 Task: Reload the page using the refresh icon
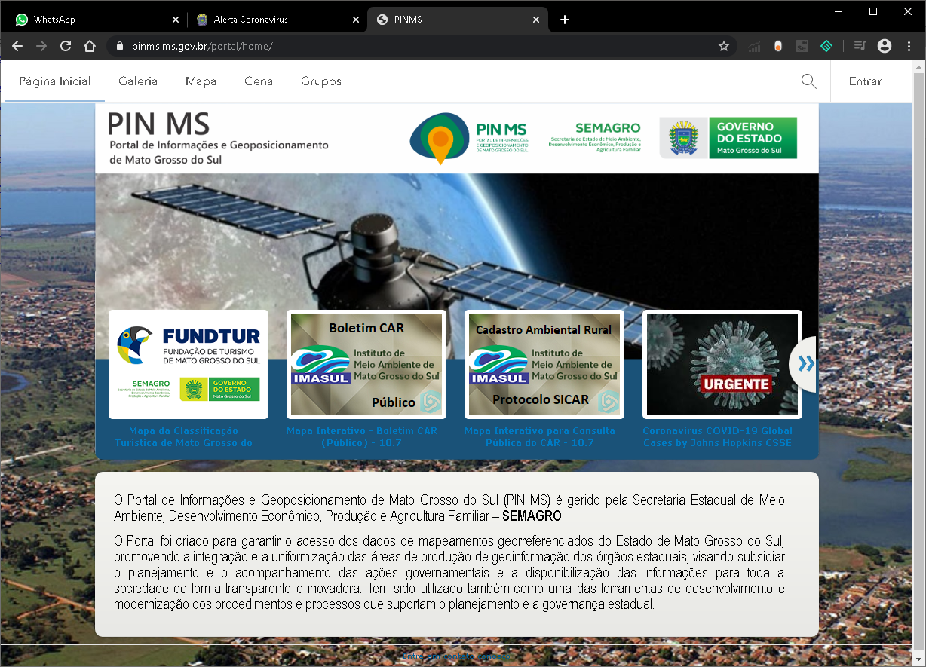[x=66, y=46]
